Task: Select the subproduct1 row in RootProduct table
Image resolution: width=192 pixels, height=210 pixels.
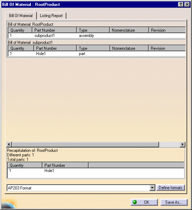Action: (97, 36)
